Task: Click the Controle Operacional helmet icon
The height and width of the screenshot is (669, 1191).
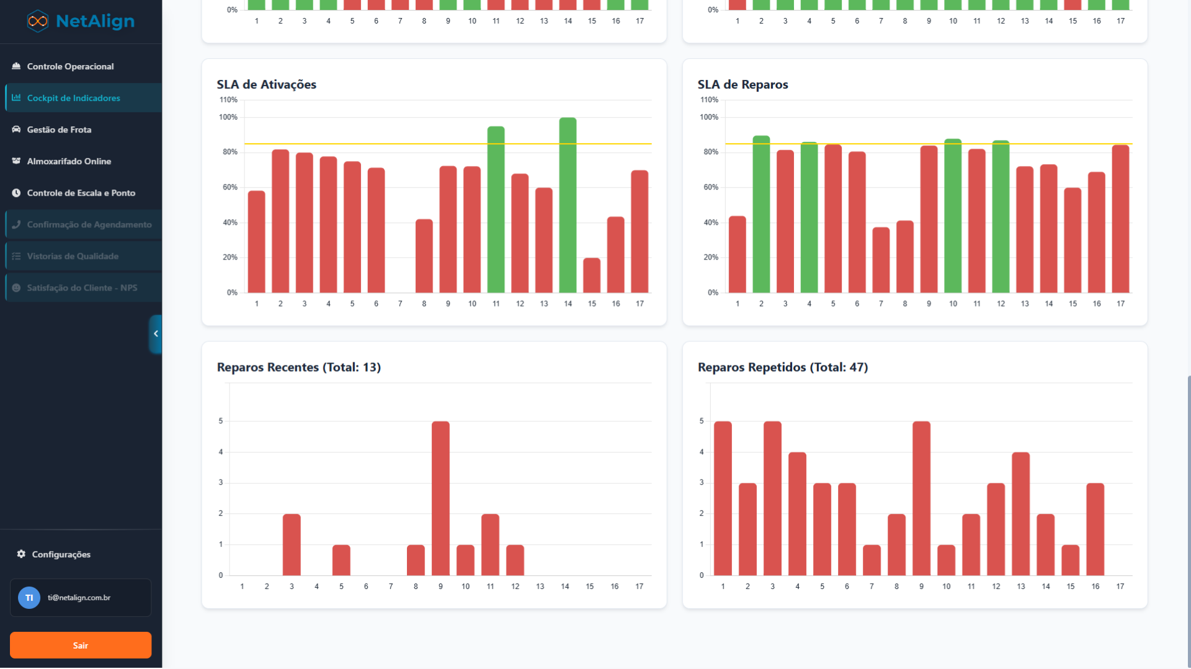Action: coord(16,66)
